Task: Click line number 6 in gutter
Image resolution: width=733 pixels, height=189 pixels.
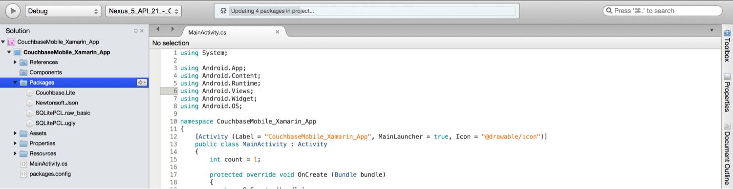Action: pyautogui.click(x=175, y=91)
